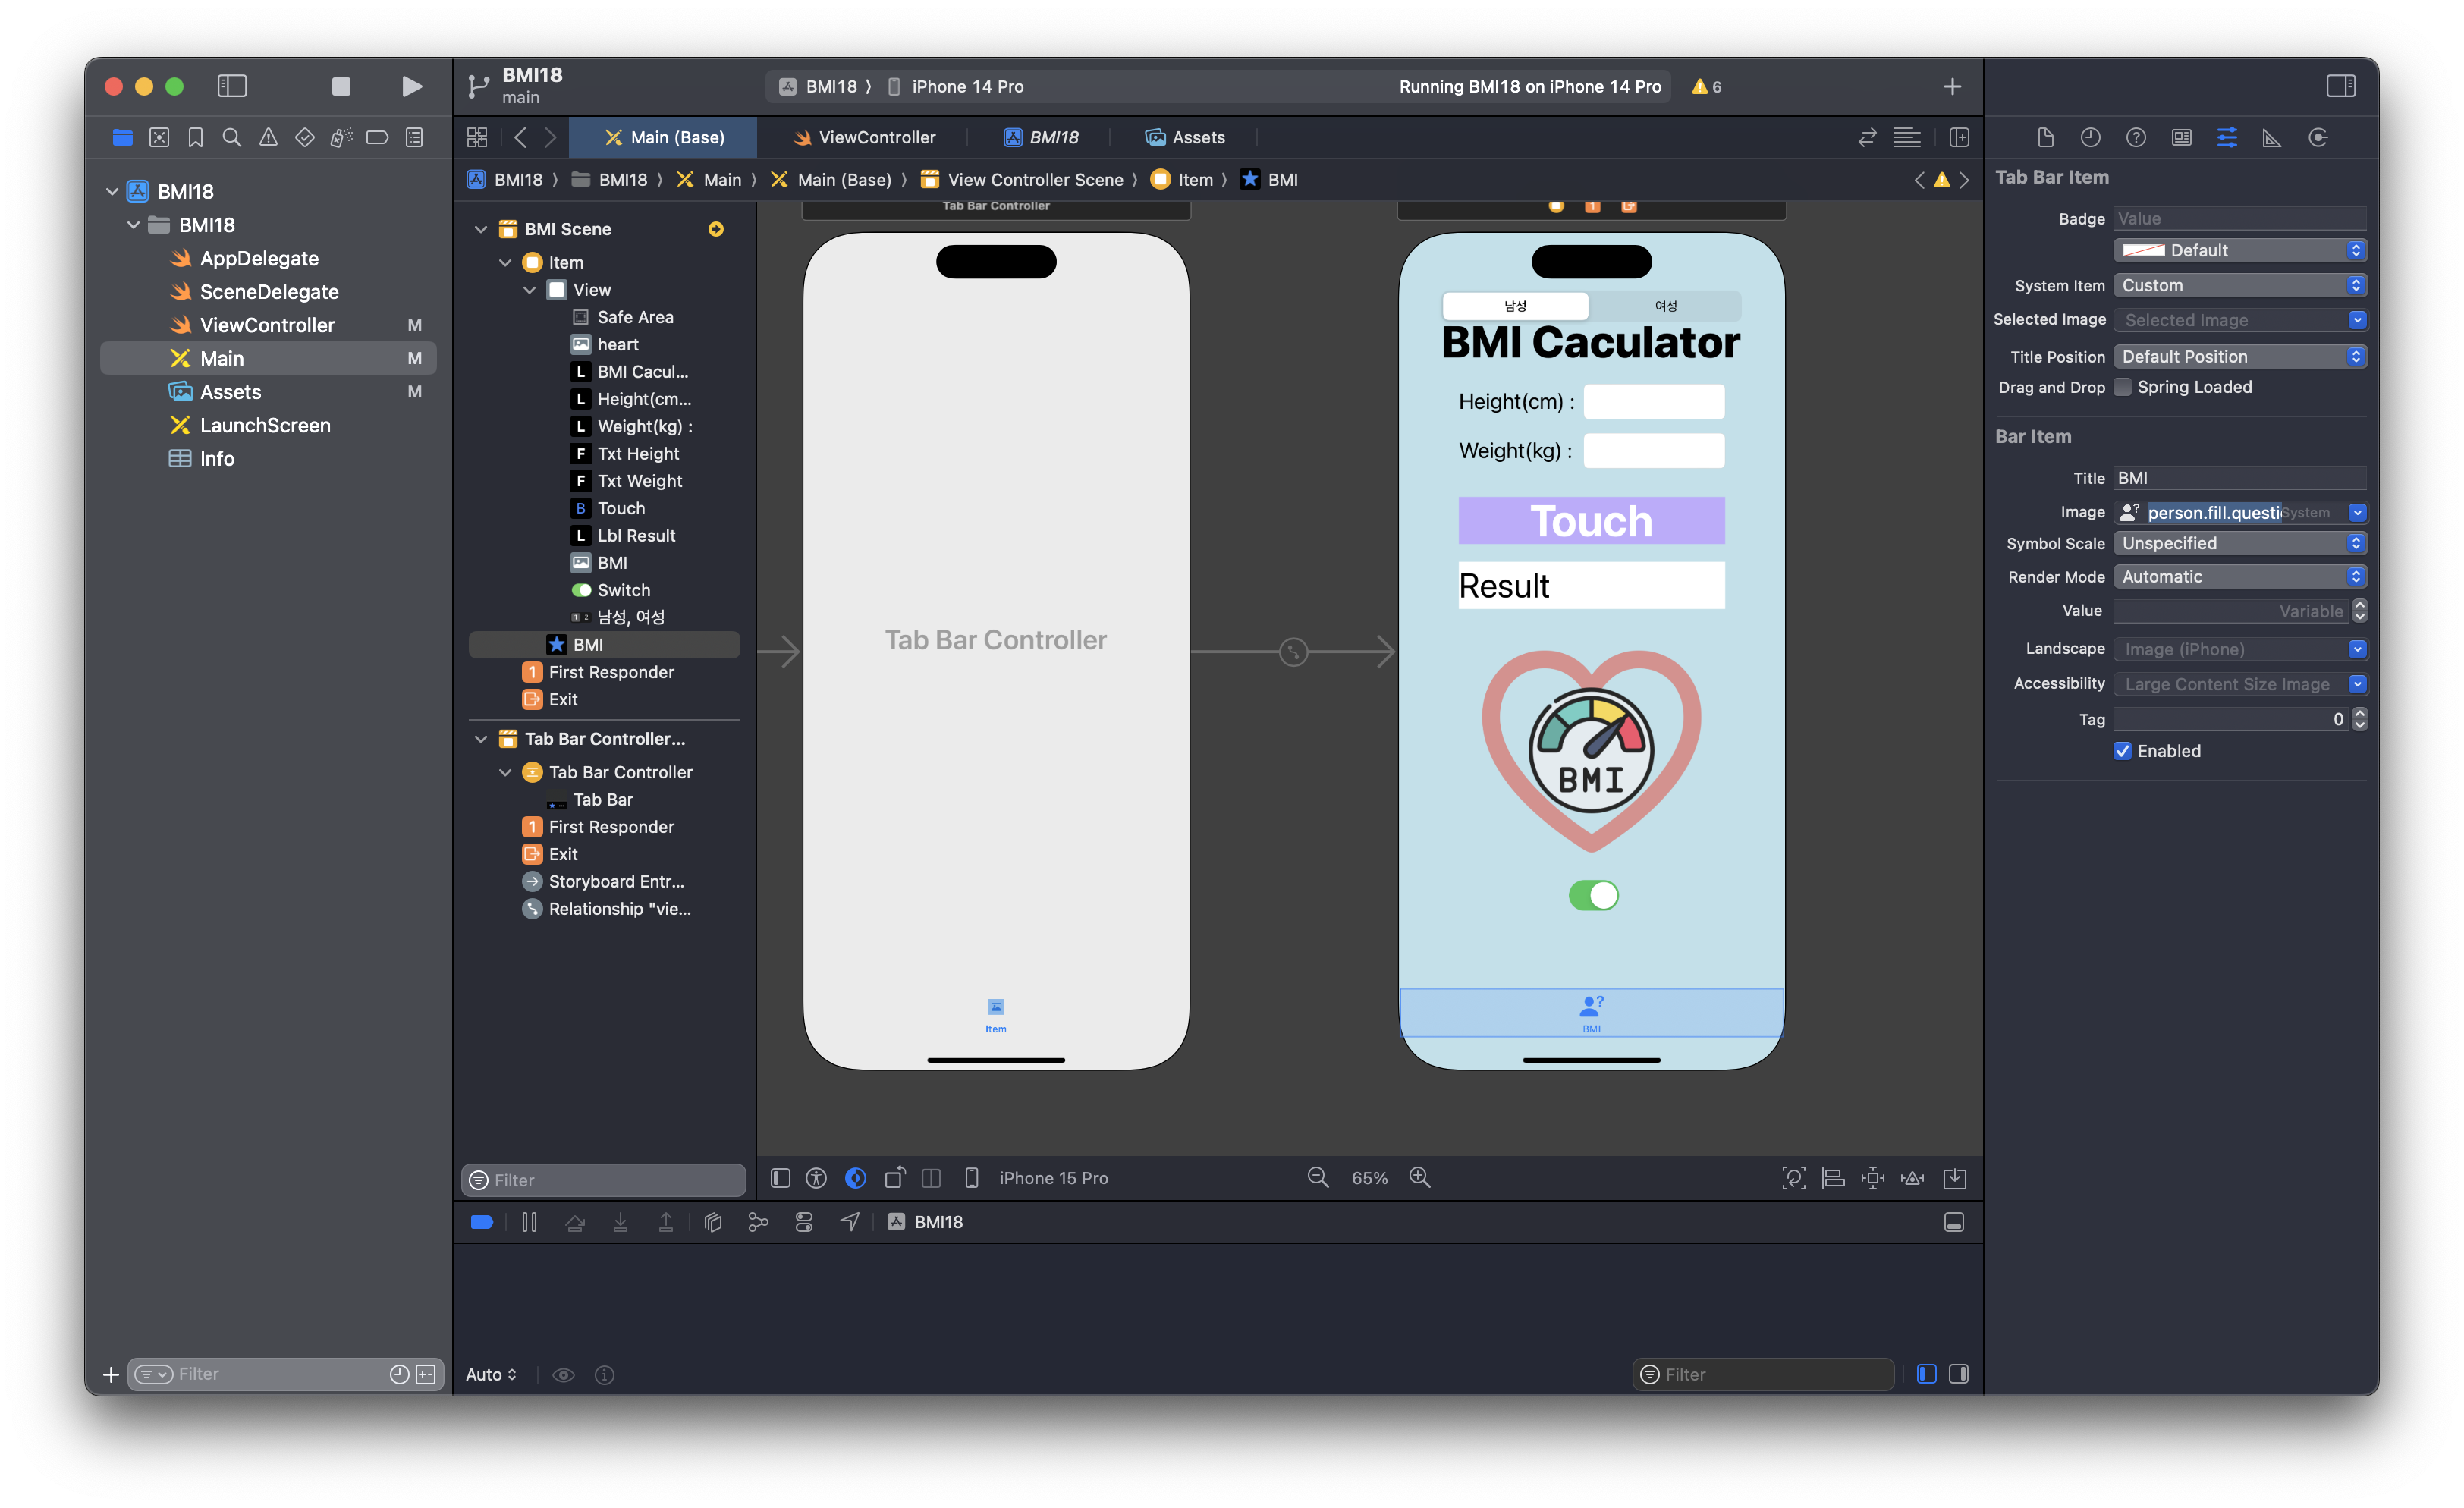Screen dimensions: 2464x1508
Task: Collapse the Tab Bar Controller scene
Action: point(481,739)
